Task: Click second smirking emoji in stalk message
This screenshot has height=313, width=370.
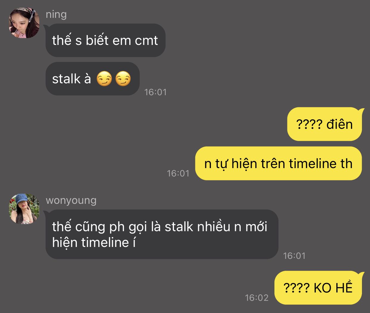Action: coord(123,79)
